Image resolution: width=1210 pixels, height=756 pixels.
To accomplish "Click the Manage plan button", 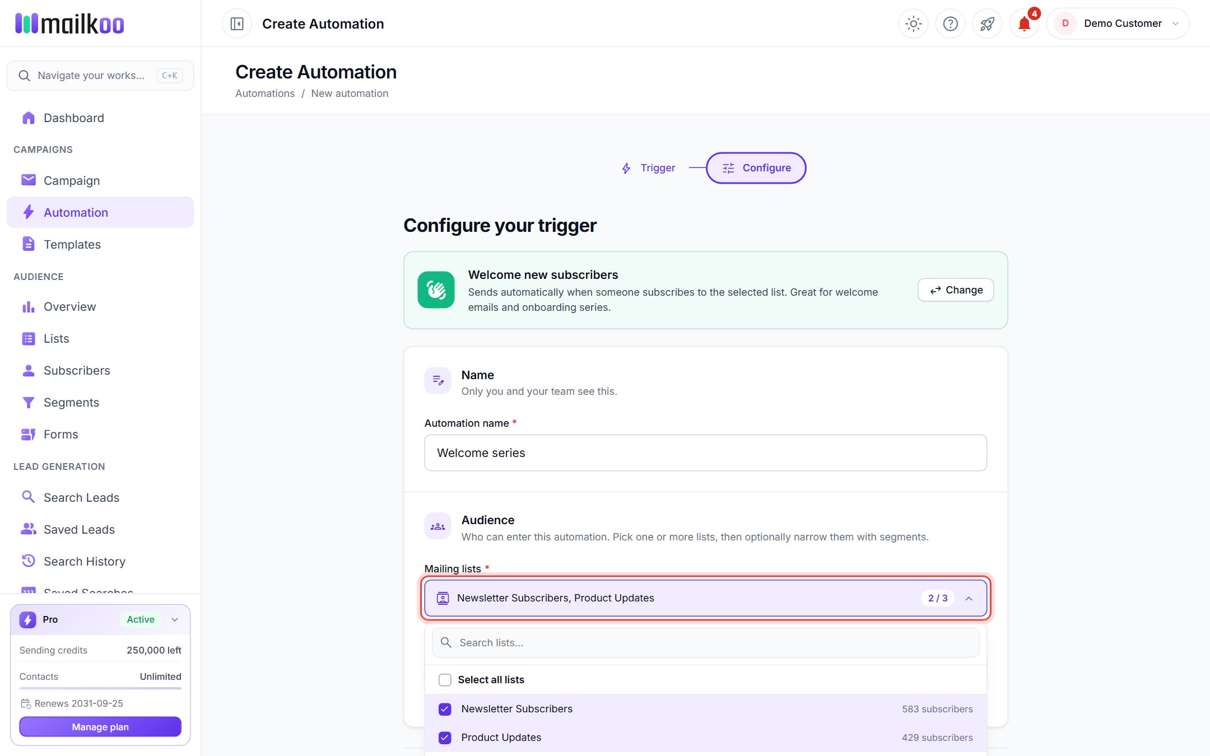I will 100,727.
